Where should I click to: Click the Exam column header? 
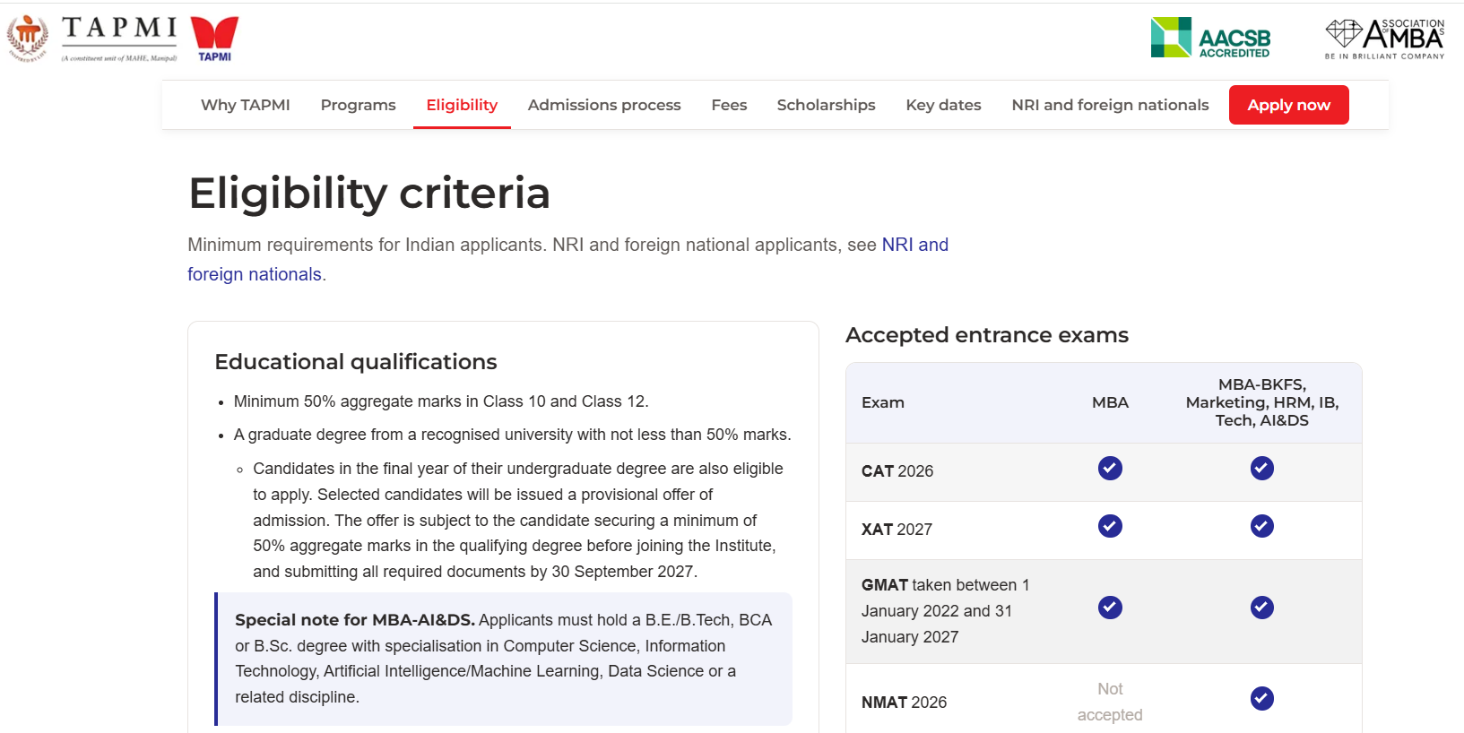click(883, 402)
